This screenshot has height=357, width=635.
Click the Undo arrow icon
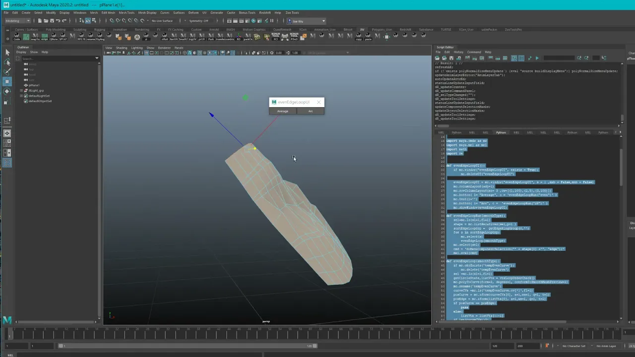(x=58, y=21)
